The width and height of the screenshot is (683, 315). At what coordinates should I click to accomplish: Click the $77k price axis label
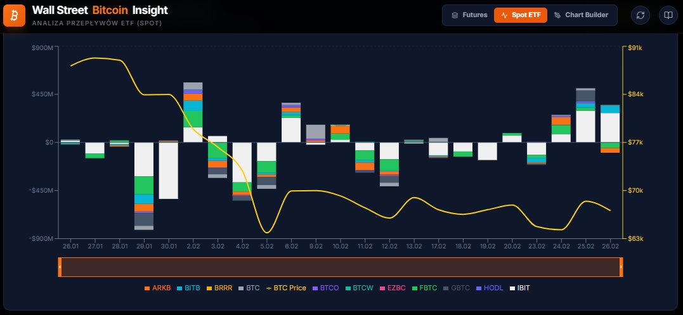coord(635,142)
